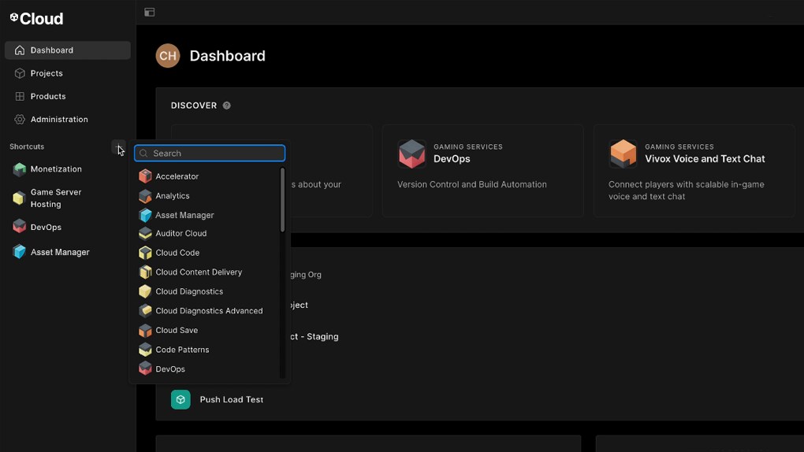Click the Cloud Save icon in list
Viewport: 804px width, 452px height.
(x=145, y=331)
